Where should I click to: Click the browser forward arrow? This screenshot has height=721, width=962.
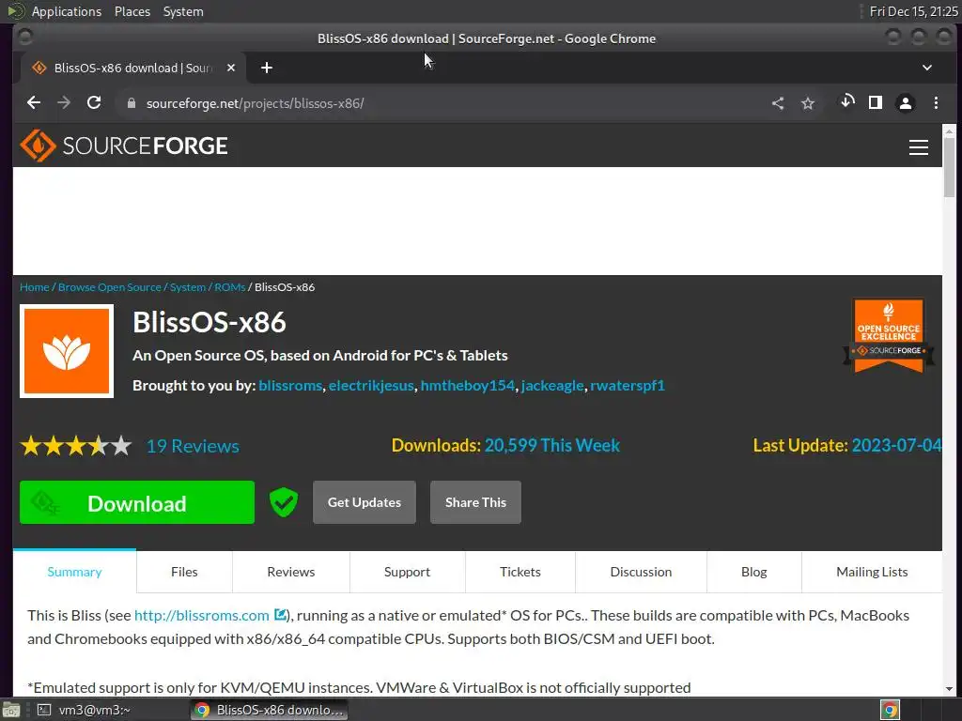coord(64,103)
